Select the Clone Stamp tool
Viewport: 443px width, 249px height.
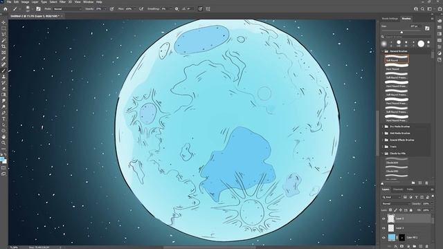(3, 77)
